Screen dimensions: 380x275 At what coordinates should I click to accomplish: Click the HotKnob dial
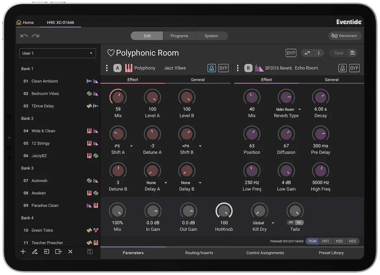[224, 211]
